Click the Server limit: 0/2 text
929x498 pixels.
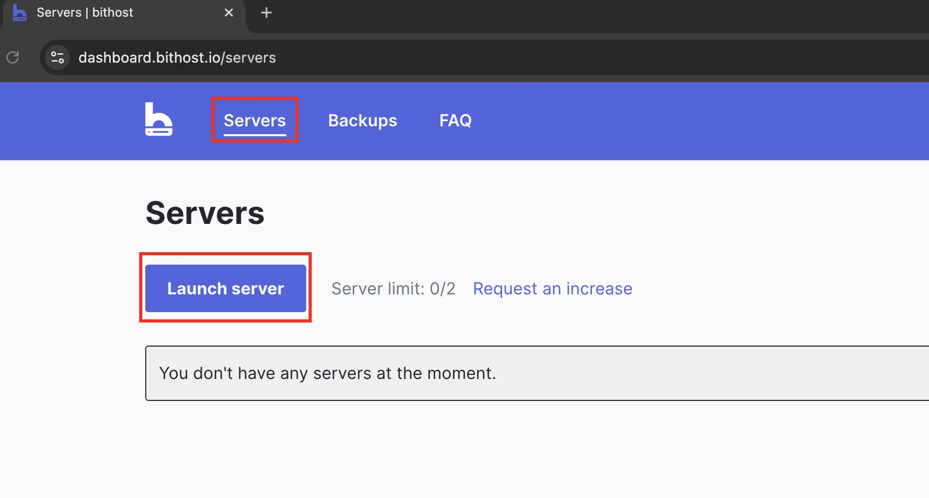(393, 289)
